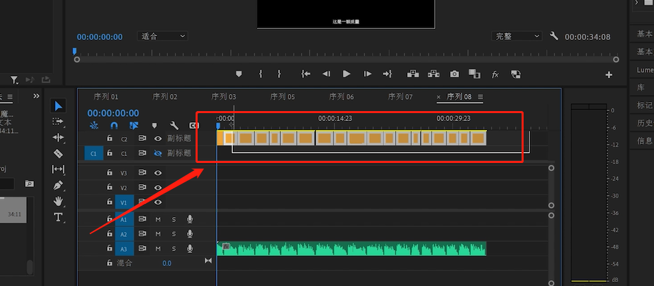This screenshot has height=286, width=654.
Task: Click the Extract button
Action: (x=434, y=74)
